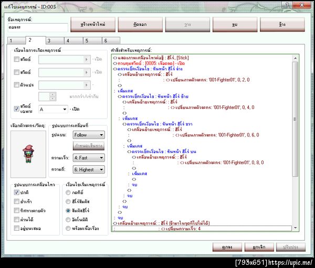This screenshot has height=268, width=315.
Task: Open the first switch selector arrow
Action: coord(87,59)
